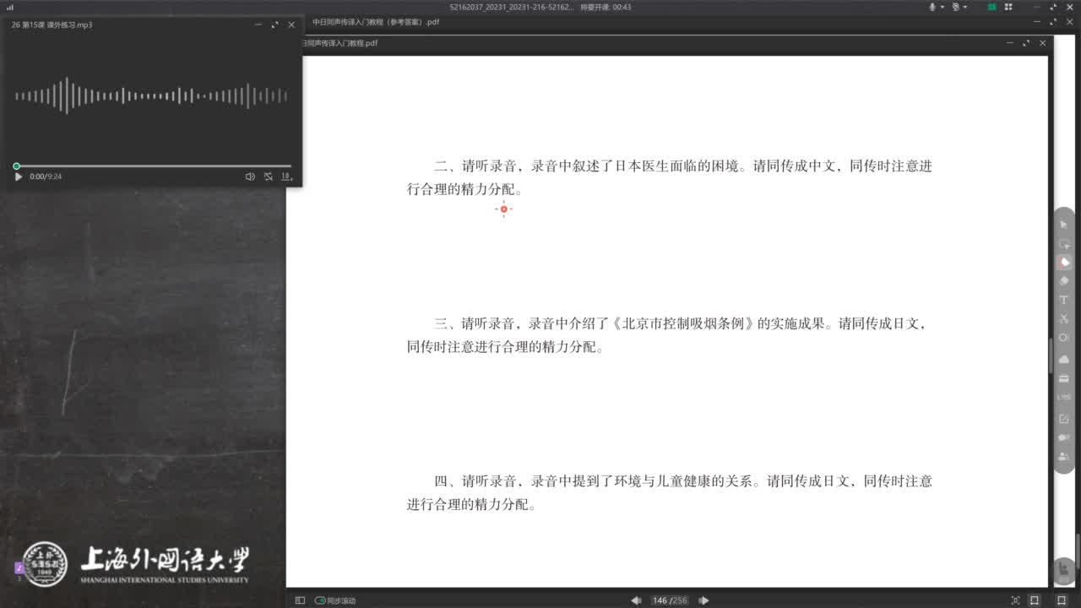Toggle the 同步滚动 sync scroll switch

click(320, 600)
